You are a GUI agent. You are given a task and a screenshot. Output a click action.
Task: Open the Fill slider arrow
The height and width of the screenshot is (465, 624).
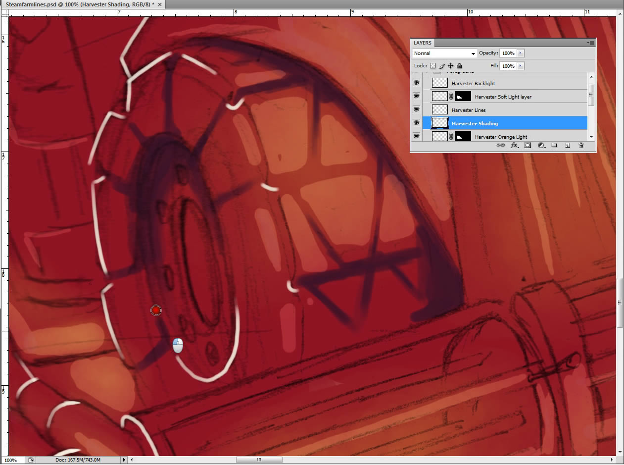coord(521,66)
